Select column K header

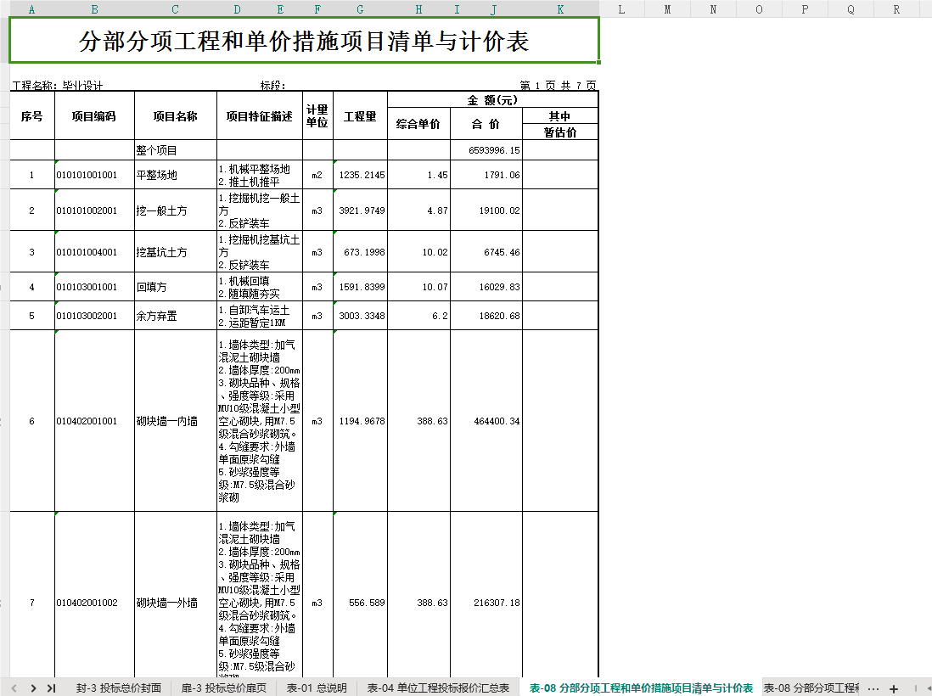click(x=560, y=9)
